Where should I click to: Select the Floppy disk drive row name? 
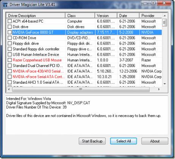(26, 44)
